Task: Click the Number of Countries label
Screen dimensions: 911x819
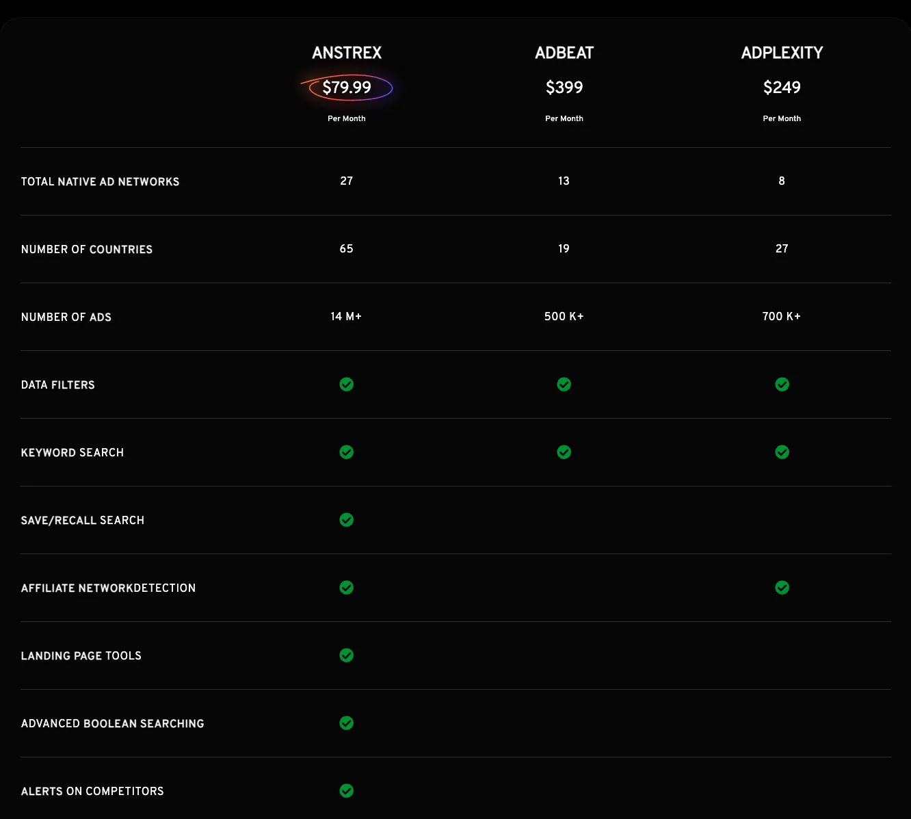Action: [x=87, y=249]
